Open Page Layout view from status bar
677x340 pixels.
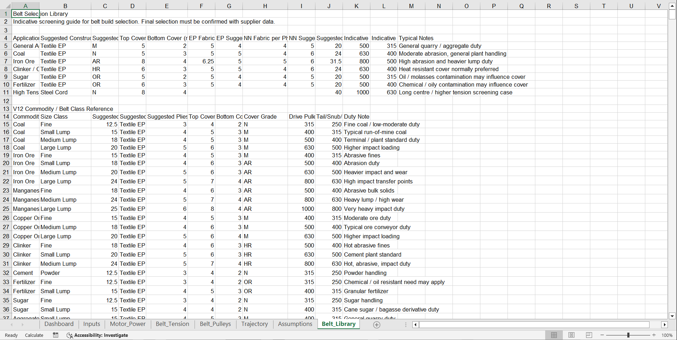click(x=571, y=335)
